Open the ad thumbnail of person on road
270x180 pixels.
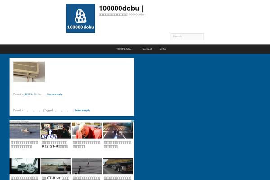click(x=117, y=130)
